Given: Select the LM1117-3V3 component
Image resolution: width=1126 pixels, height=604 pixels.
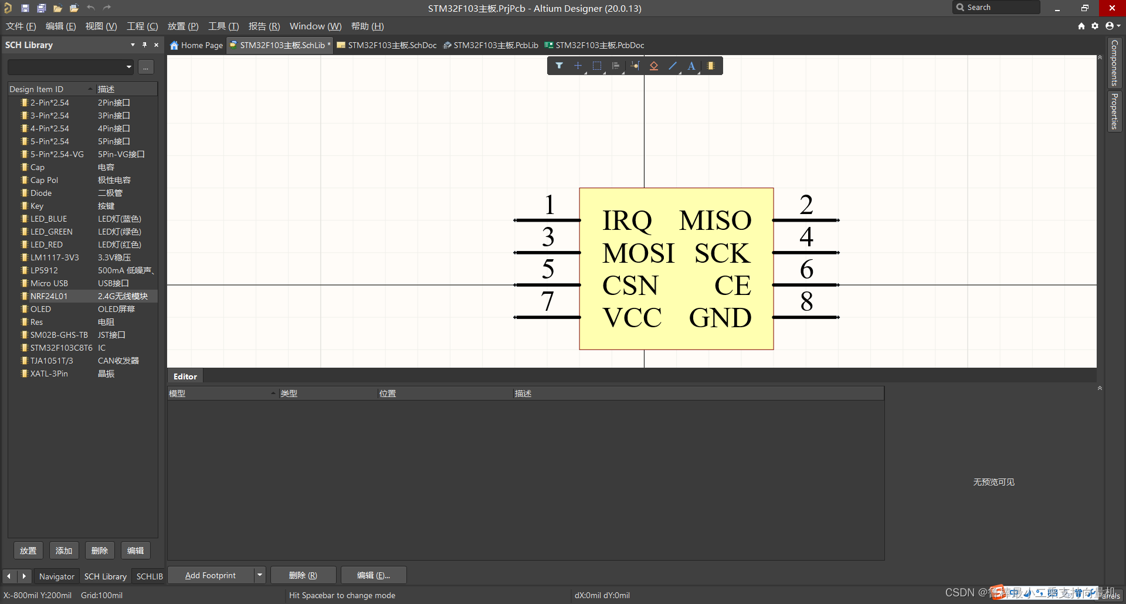Looking at the screenshot, I should tap(83, 257).
